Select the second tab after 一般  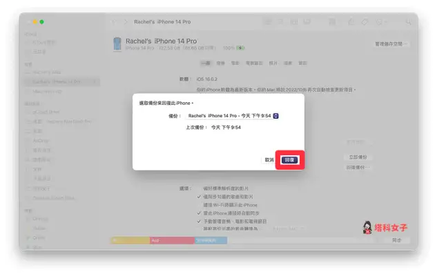[x=220, y=63]
